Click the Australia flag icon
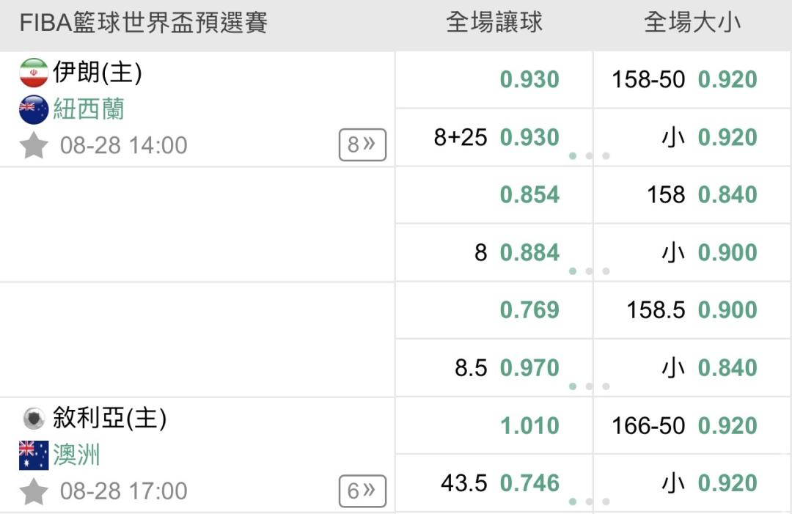Image resolution: width=792 pixels, height=514 pixels. click(x=34, y=455)
